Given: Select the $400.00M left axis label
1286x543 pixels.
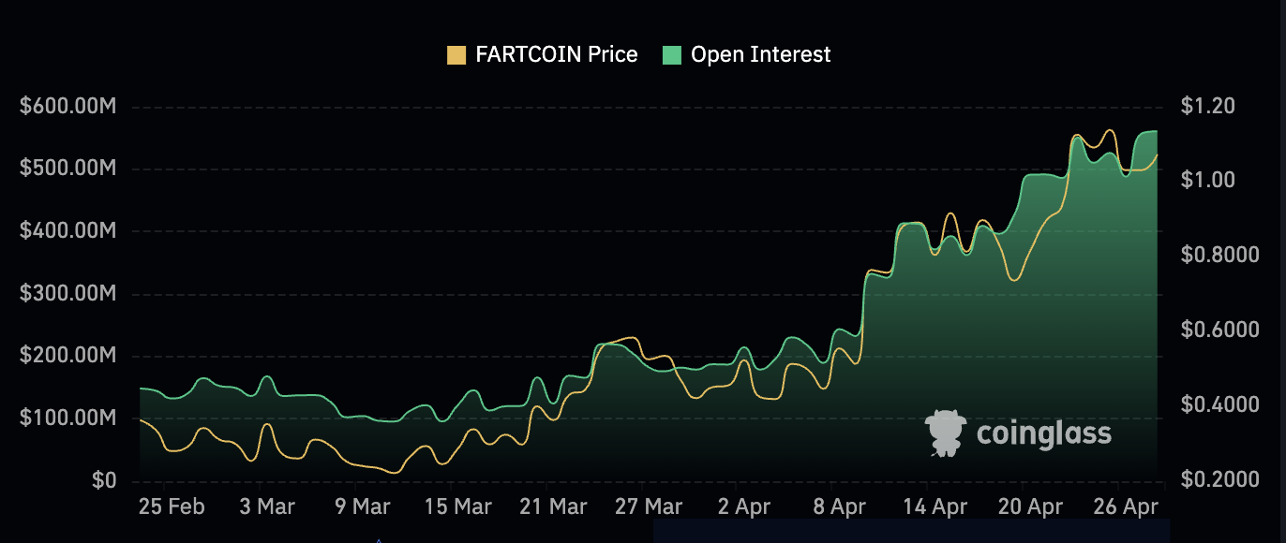Looking at the screenshot, I should [x=67, y=231].
